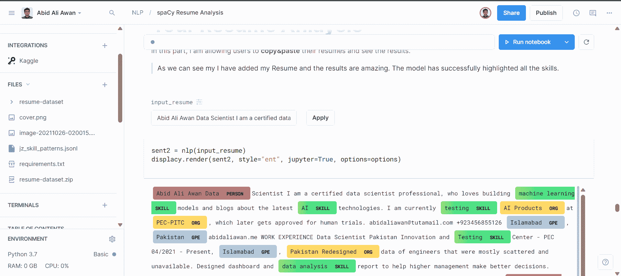Click the refresh notebook icon
Image resolution: width=621 pixels, height=276 pixels.
(x=586, y=42)
